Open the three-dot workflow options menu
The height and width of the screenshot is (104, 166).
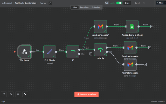pos(150,3)
